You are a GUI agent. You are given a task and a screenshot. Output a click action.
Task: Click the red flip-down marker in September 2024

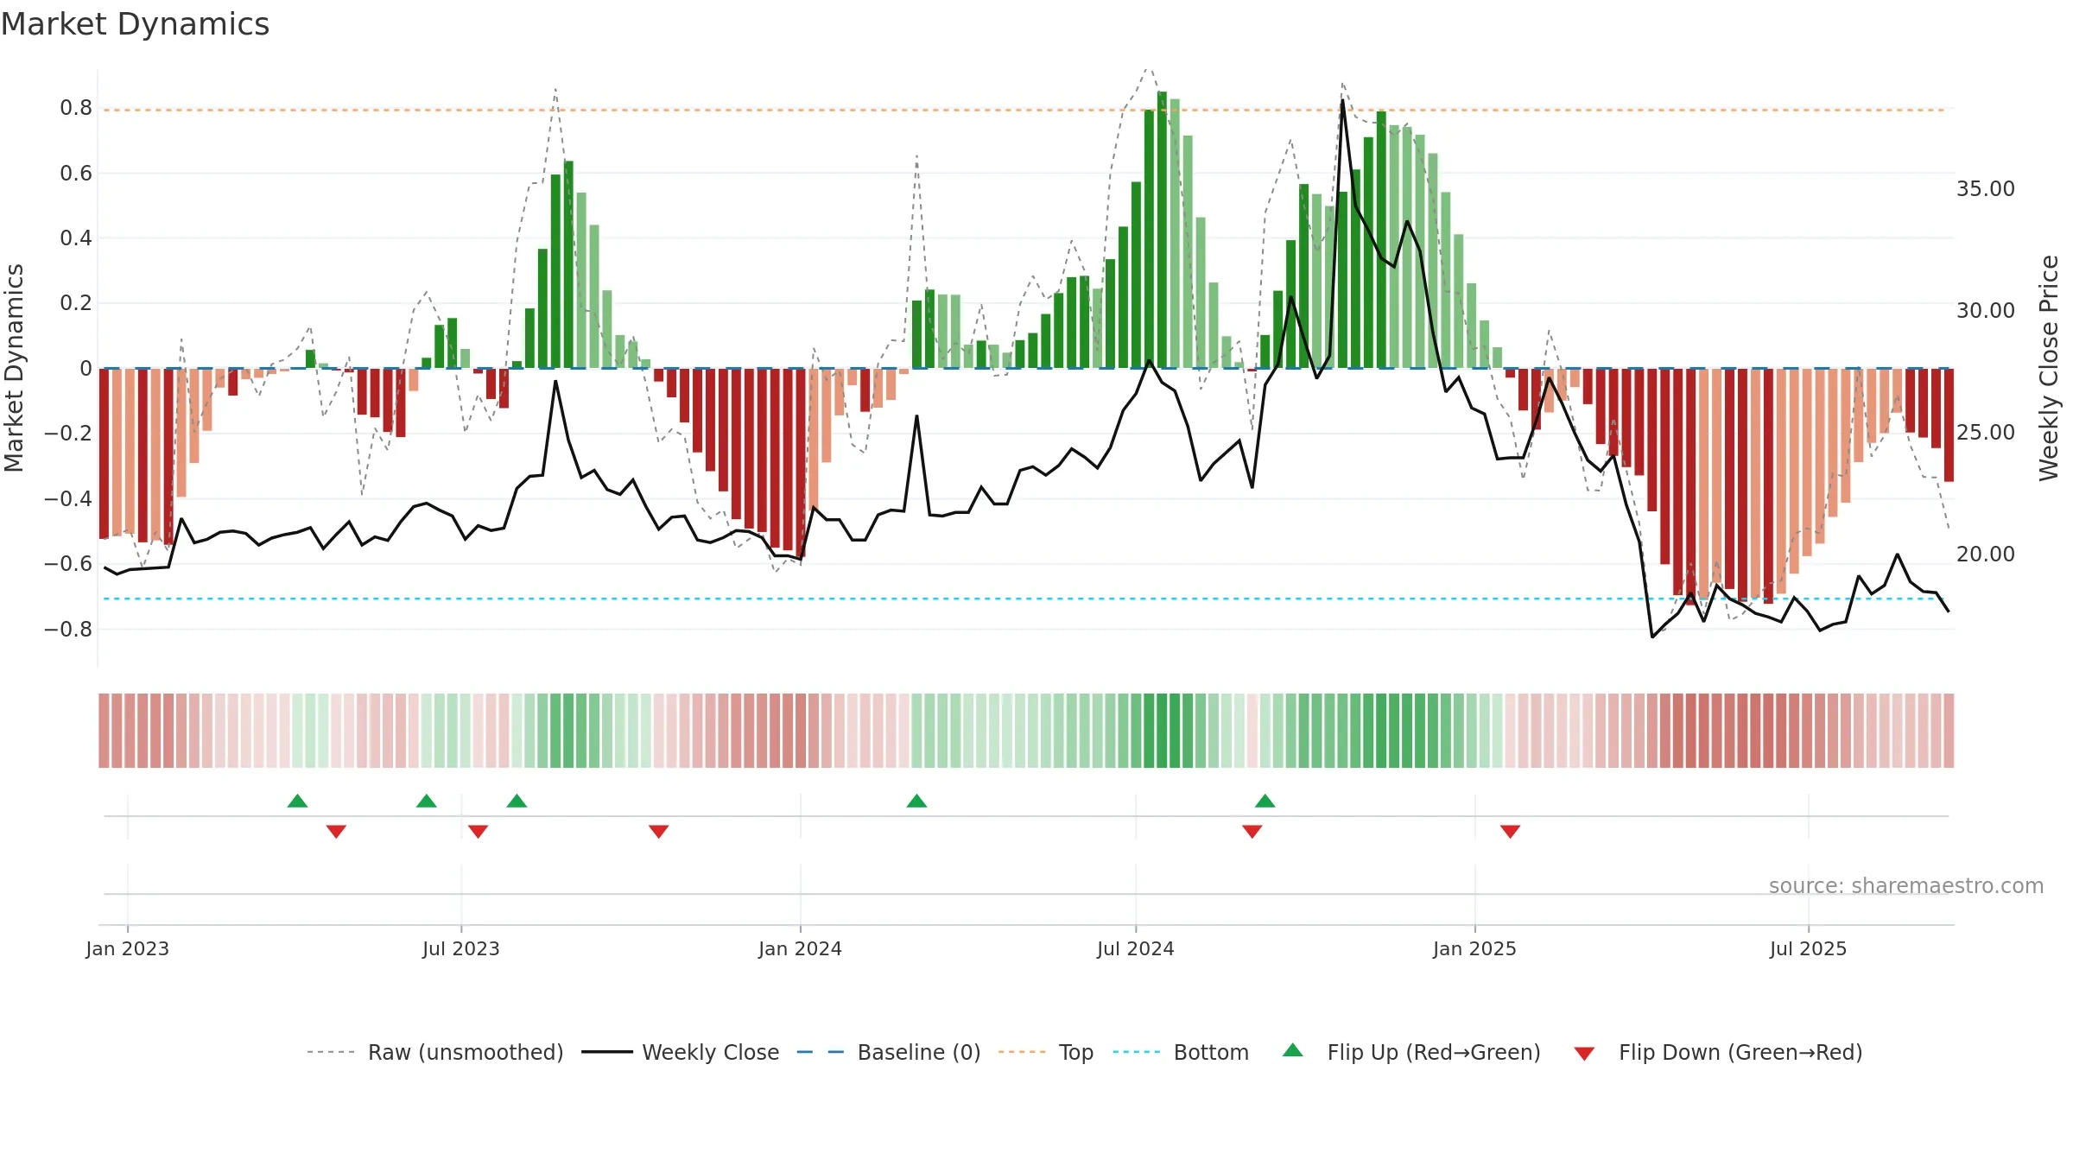1252,832
